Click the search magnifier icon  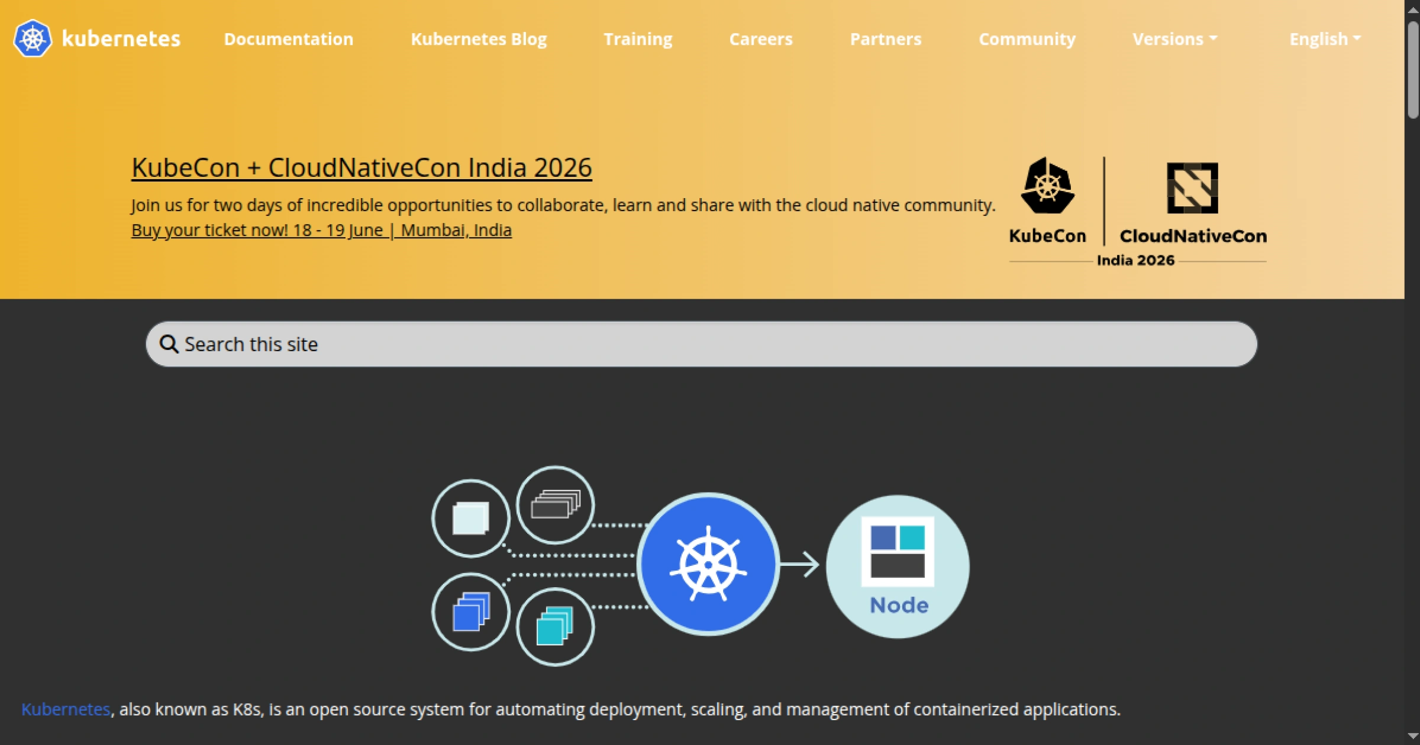(169, 344)
